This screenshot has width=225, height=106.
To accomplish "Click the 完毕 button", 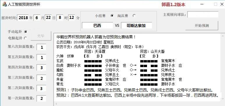I will [41, 36].
